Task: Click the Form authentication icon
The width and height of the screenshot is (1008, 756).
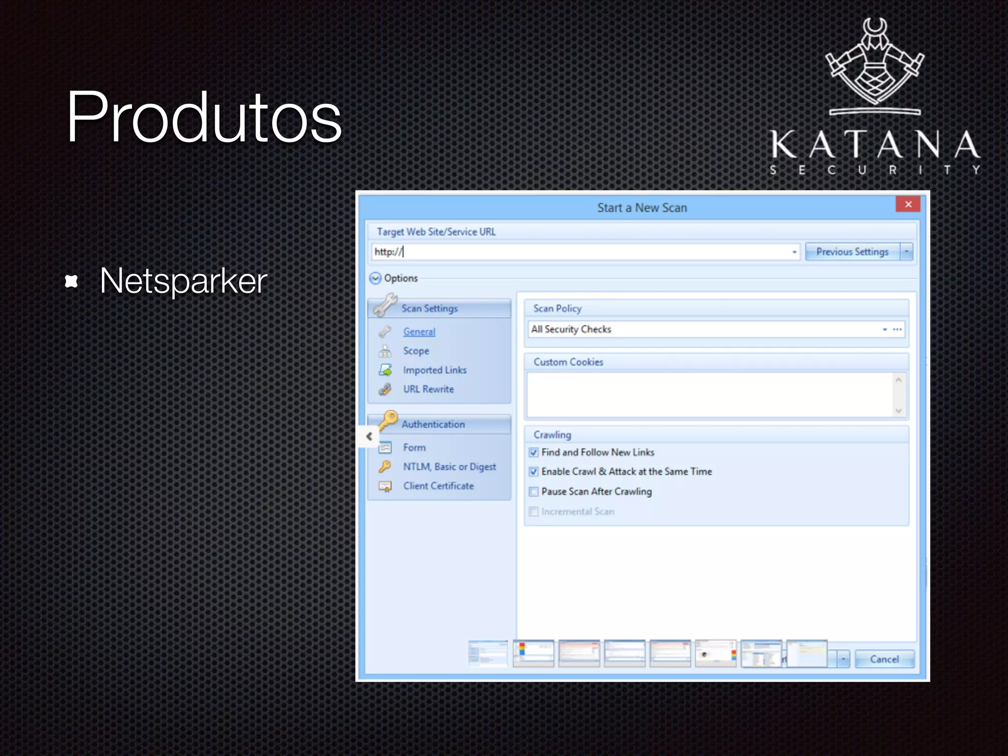Action: 385,448
